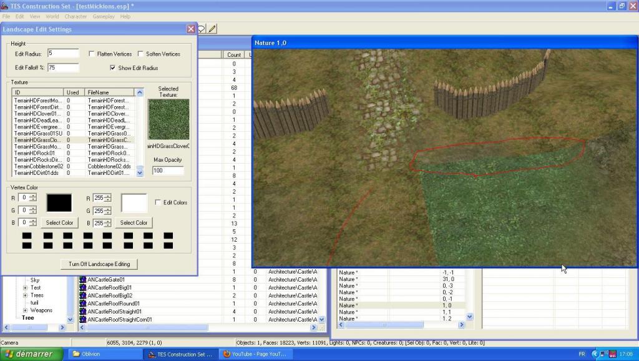Sort textures by FileName column header
Viewport: 639px width, 361px height.
point(109,92)
